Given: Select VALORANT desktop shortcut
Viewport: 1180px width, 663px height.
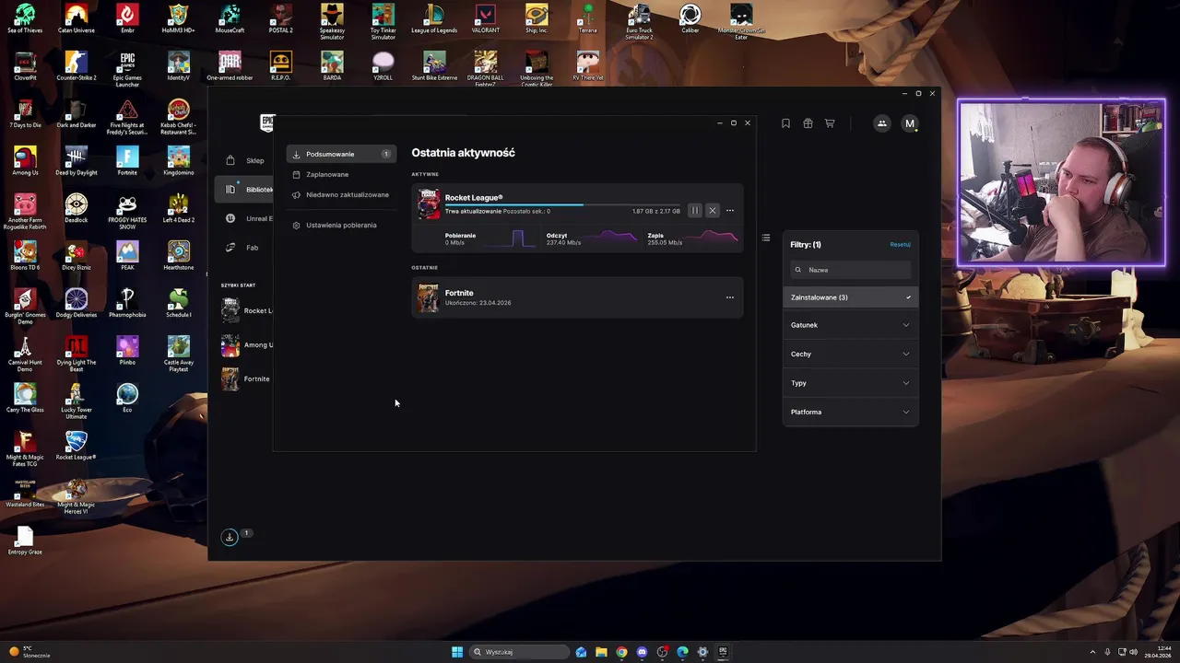Looking at the screenshot, I should point(485,19).
